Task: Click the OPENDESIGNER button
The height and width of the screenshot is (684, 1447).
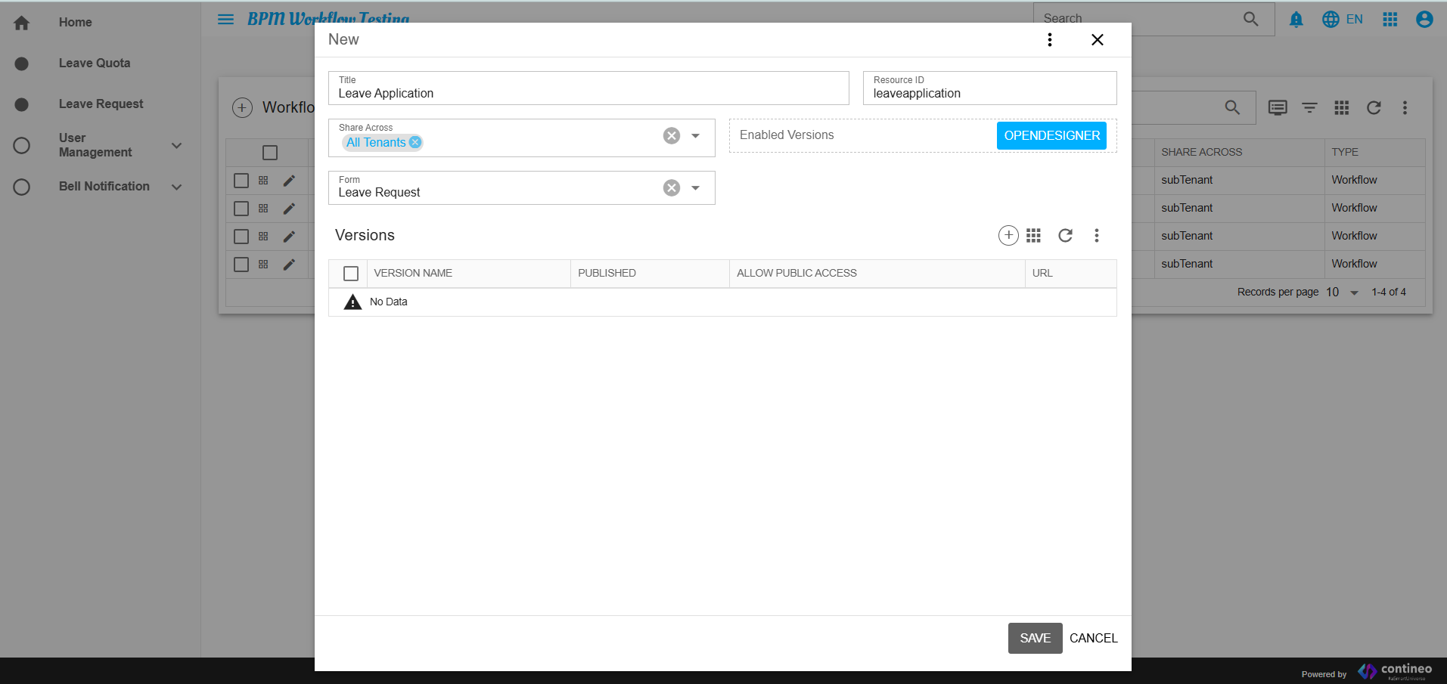Action: (1051, 136)
